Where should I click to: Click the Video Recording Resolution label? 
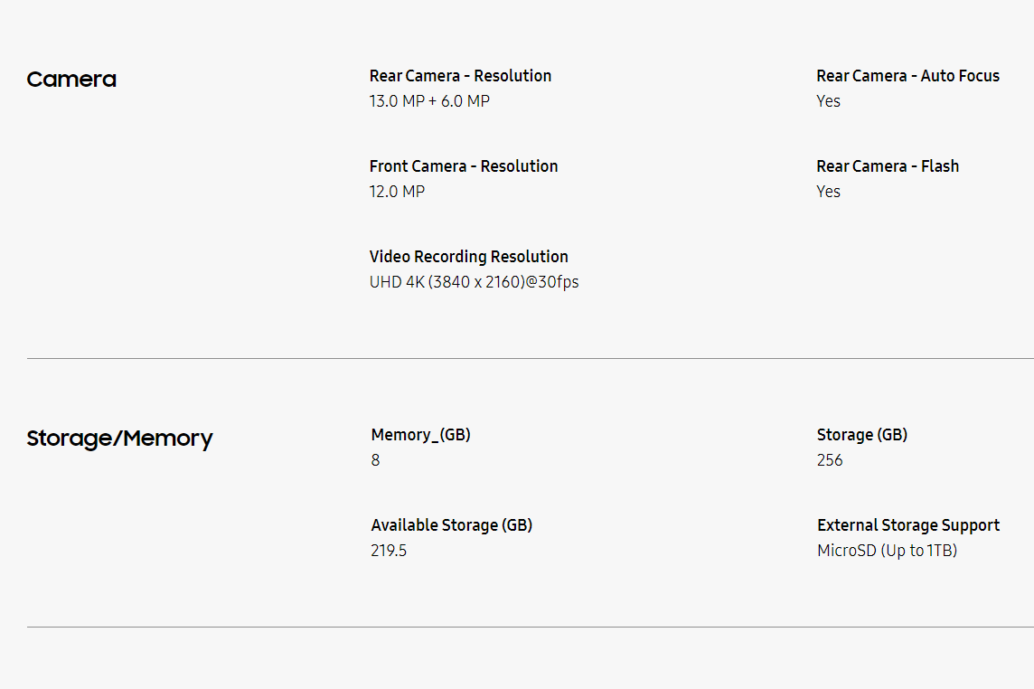click(x=468, y=257)
